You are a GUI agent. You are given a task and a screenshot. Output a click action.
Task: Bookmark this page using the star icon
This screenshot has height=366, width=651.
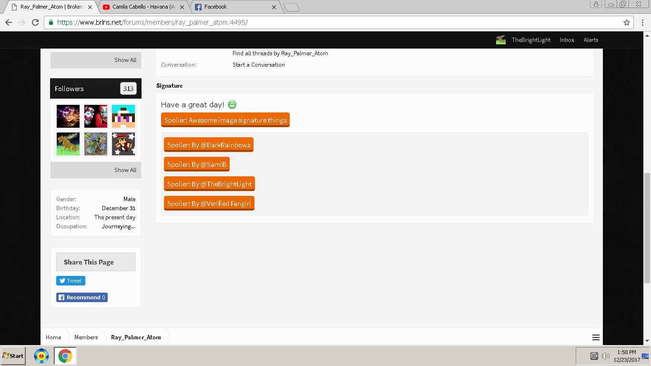627,22
